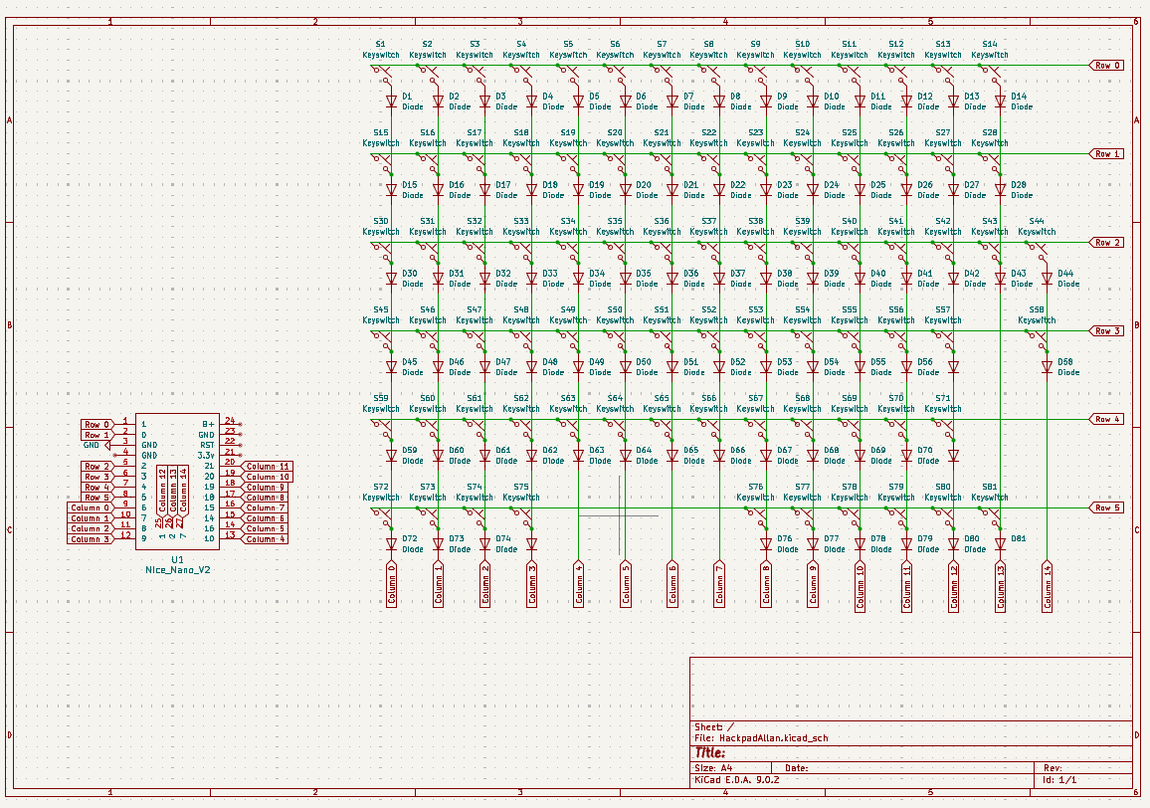Select the Sheet: / text in the title block
This screenshot has width=1150, height=808.
click(x=713, y=727)
